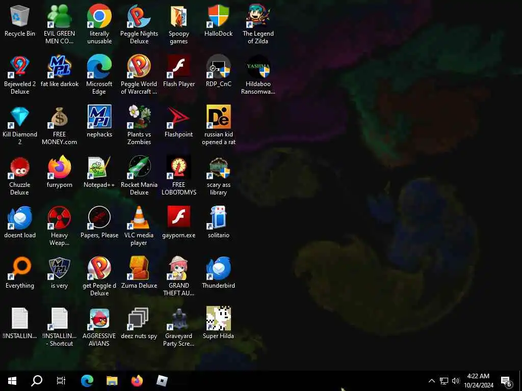
Task: Select the 'literally unusable' Chrome shortcut
Action: click(x=99, y=24)
